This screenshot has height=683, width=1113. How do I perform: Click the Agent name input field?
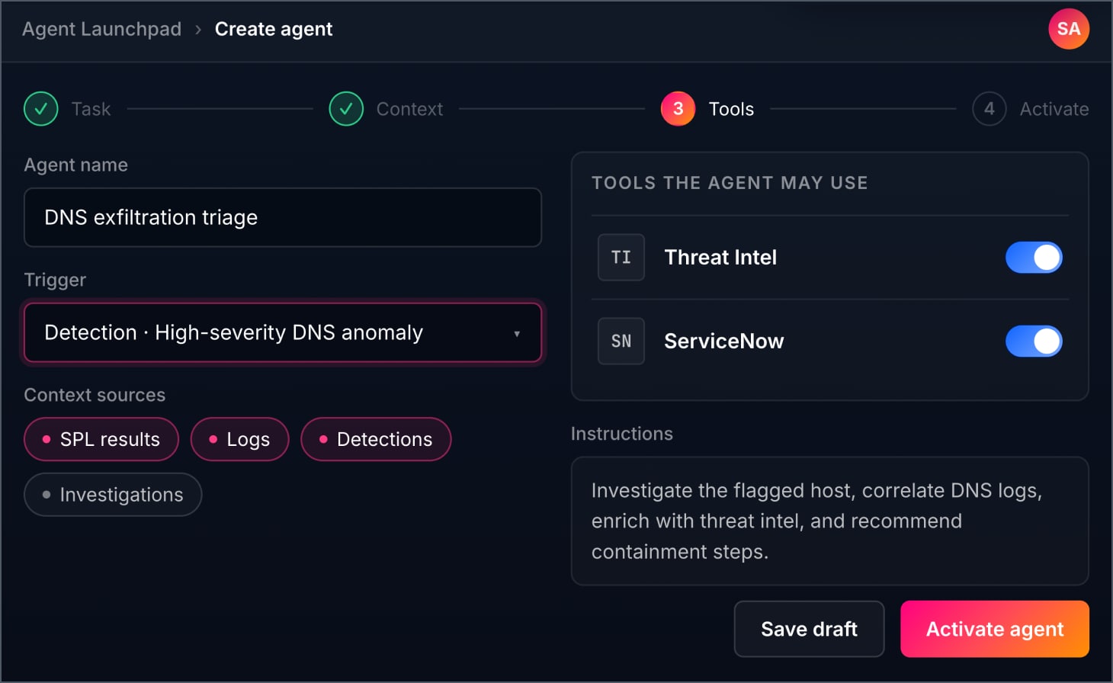(x=283, y=217)
